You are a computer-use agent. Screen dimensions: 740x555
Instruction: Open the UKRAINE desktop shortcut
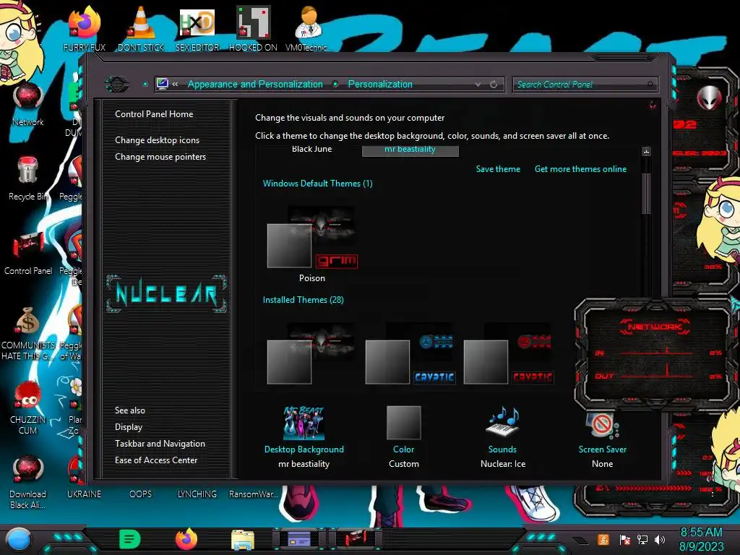pyautogui.click(x=84, y=494)
